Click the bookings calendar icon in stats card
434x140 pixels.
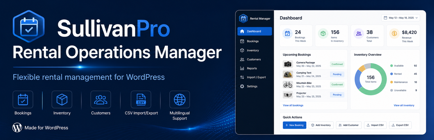[x=288, y=34]
